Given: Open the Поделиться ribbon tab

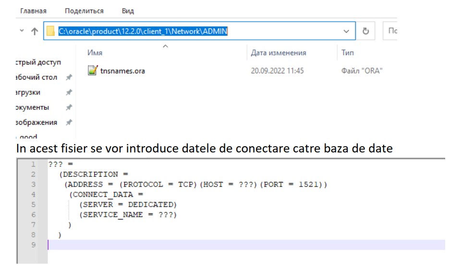Looking at the screenshot, I should coord(84,11).
